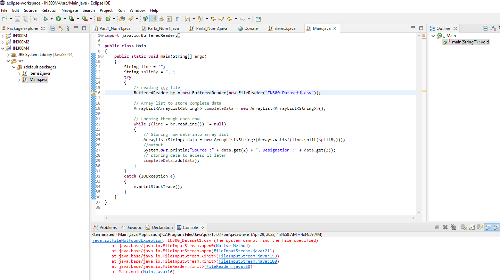Expand the IN300M2 project node

point(3,42)
